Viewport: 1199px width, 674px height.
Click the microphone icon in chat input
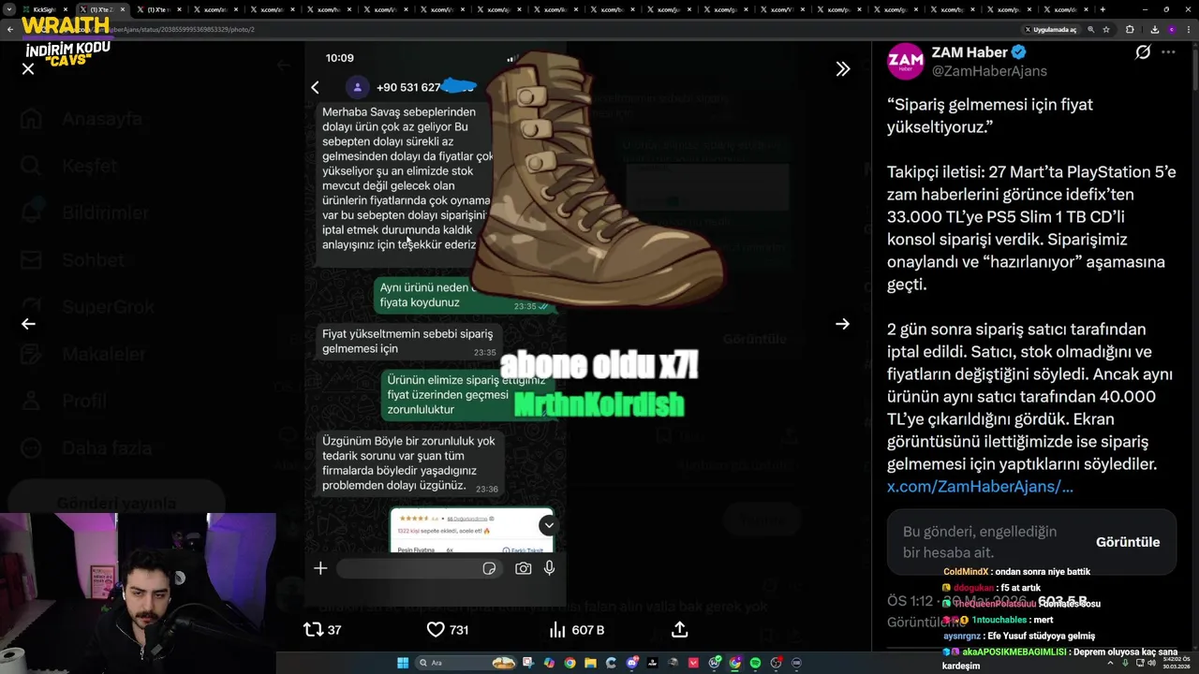550,568
